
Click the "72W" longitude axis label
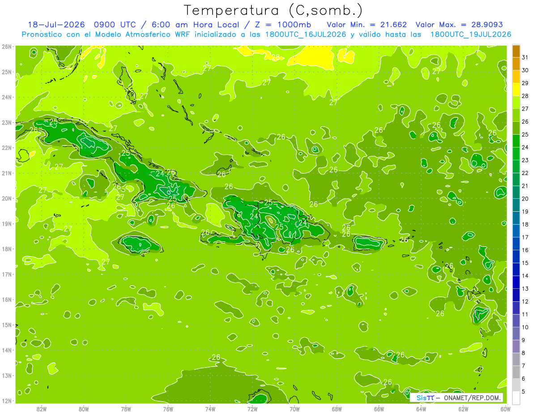coord(252,409)
